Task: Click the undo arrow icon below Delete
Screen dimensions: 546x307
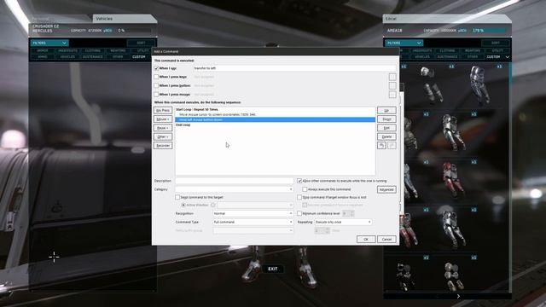Action: click(381, 146)
